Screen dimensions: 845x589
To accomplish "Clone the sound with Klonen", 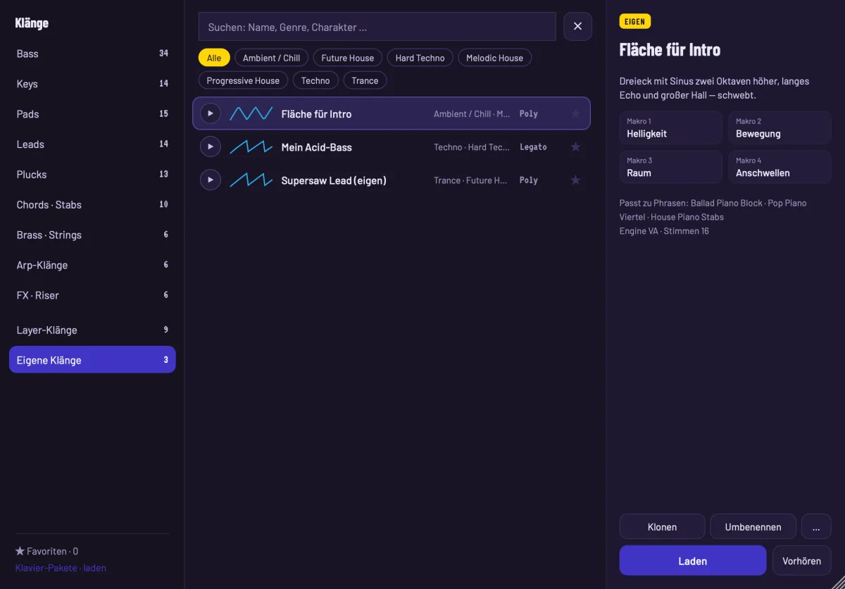I will point(662,526).
